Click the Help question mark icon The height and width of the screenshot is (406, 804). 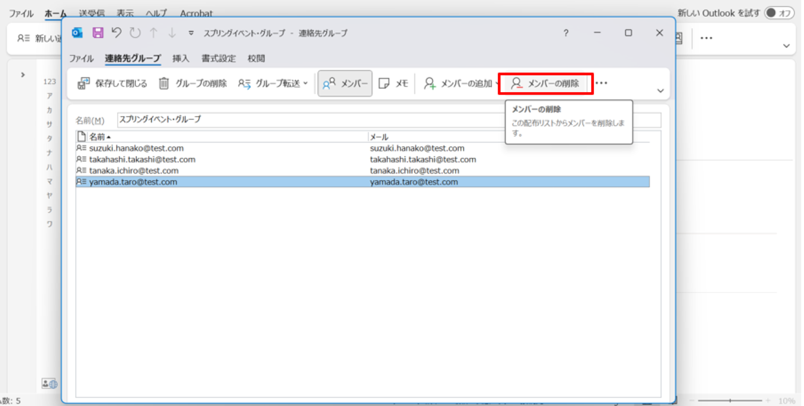566,33
